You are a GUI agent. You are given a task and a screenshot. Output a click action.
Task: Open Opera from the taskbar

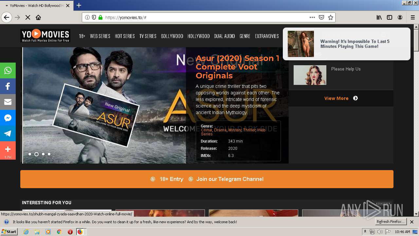coord(70,232)
